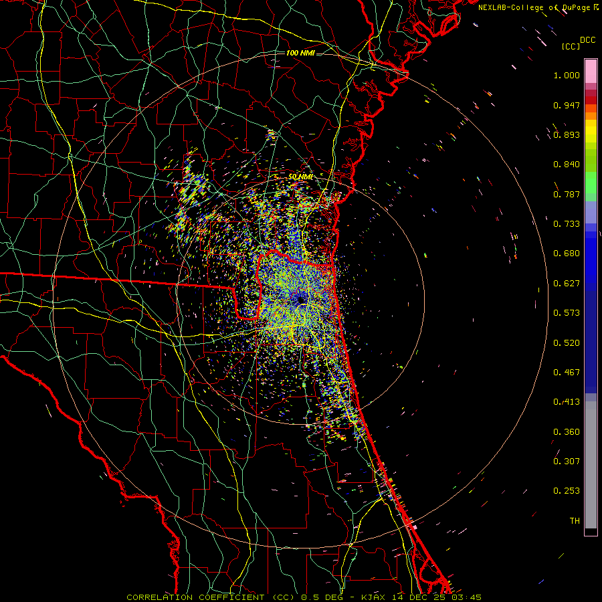Click the [CC] legend unit label

[x=571, y=46]
